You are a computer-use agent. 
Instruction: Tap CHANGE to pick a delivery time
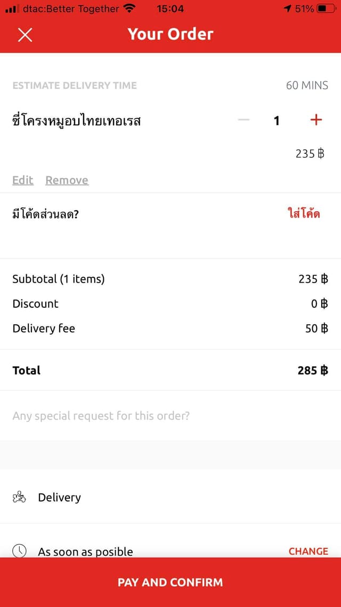pos(308,551)
